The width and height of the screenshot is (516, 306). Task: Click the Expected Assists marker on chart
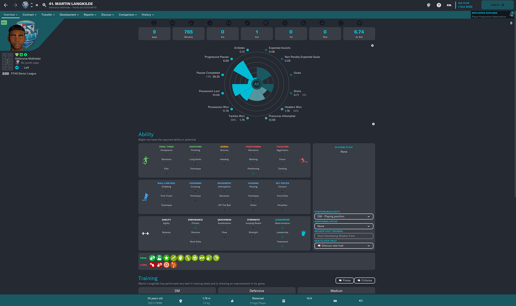[x=266, y=50]
